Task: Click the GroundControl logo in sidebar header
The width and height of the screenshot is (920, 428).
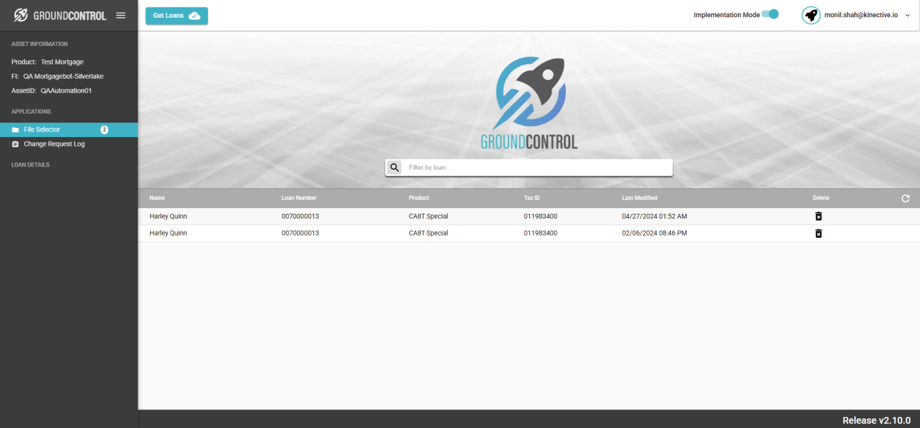Action: (x=60, y=15)
